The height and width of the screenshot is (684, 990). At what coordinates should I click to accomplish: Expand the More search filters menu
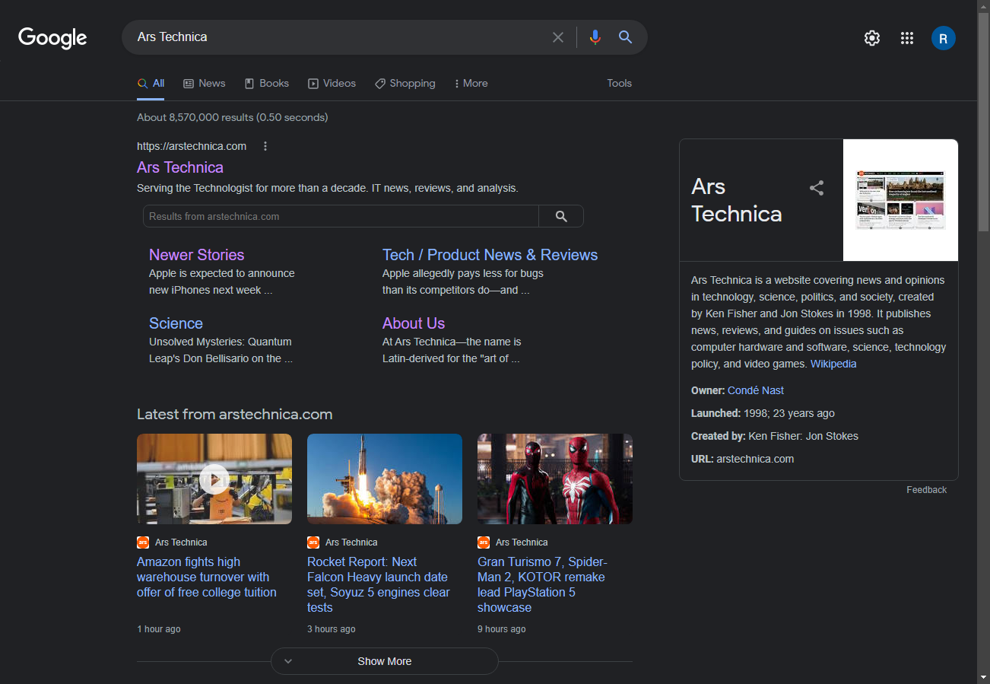point(471,84)
